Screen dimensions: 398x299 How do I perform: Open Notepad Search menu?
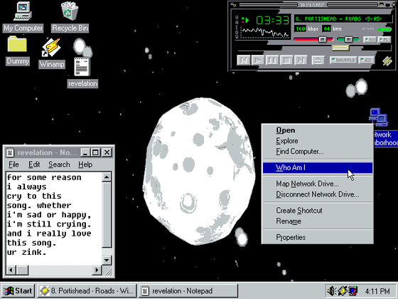(59, 164)
